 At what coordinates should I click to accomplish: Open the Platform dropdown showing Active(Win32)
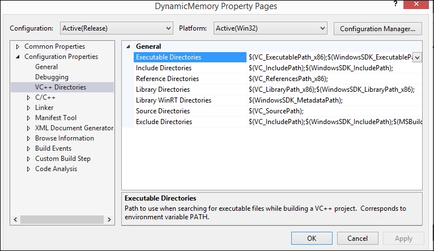(x=270, y=28)
